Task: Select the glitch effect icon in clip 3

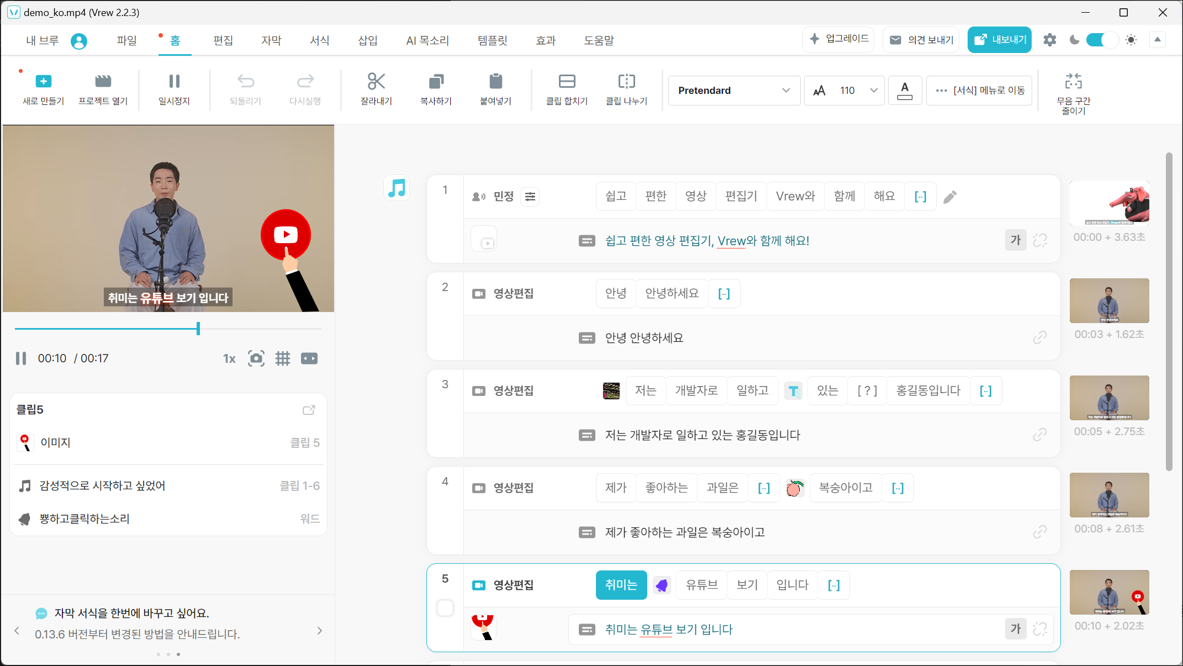Action: coord(611,391)
